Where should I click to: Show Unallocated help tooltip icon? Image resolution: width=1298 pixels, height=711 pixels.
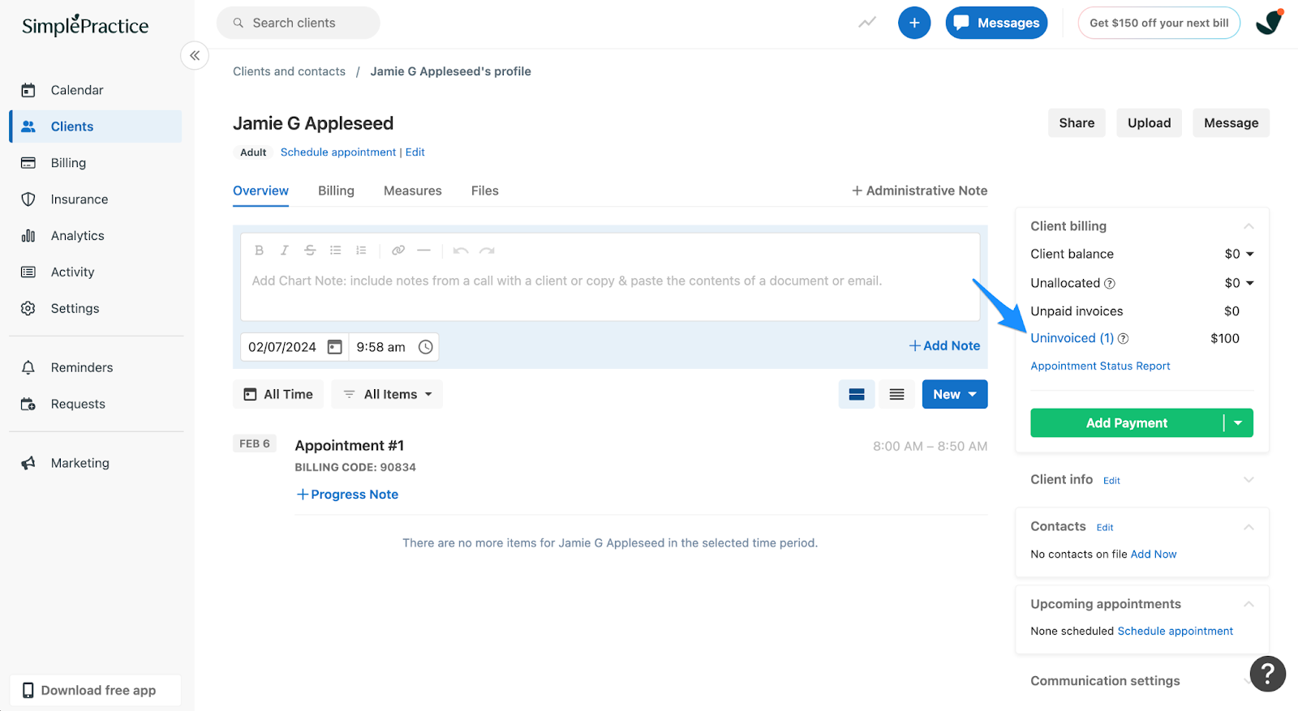(1110, 284)
